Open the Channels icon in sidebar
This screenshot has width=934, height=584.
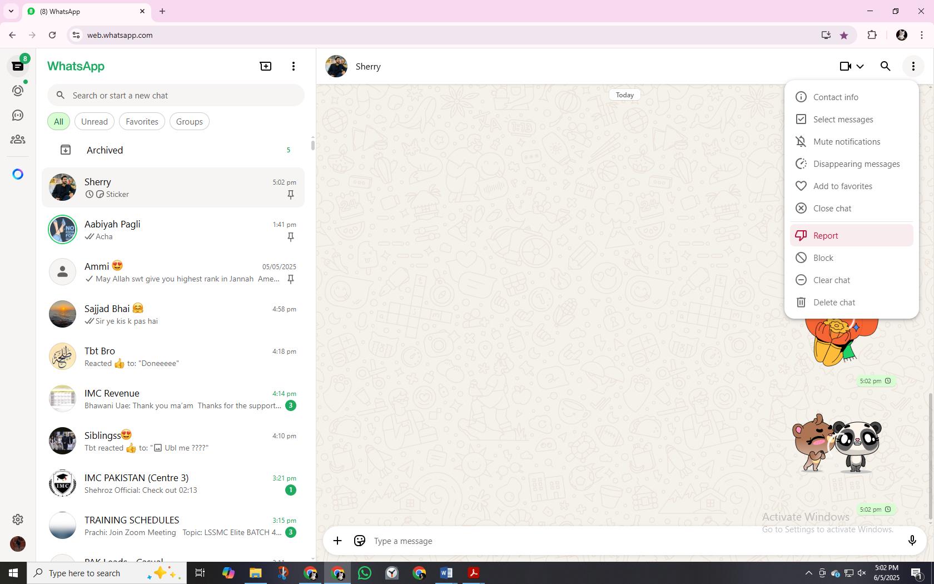click(18, 115)
